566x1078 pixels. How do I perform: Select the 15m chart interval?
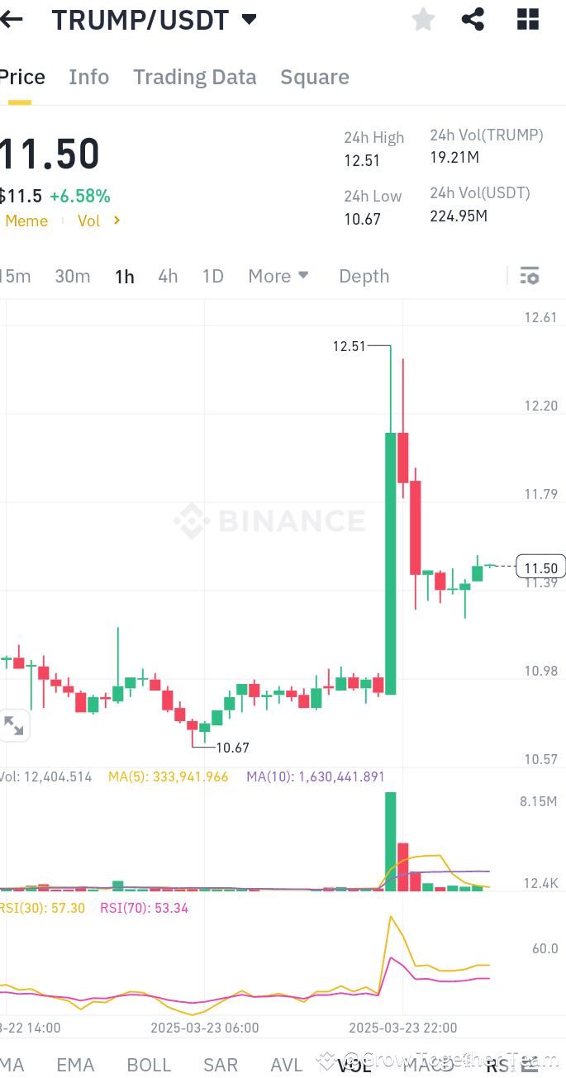tap(14, 276)
